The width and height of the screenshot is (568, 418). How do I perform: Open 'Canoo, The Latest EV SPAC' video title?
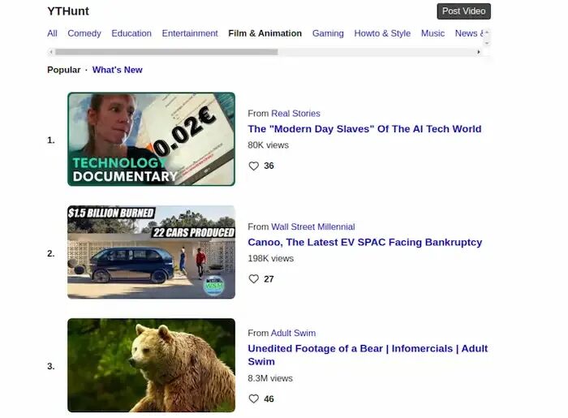365,243
